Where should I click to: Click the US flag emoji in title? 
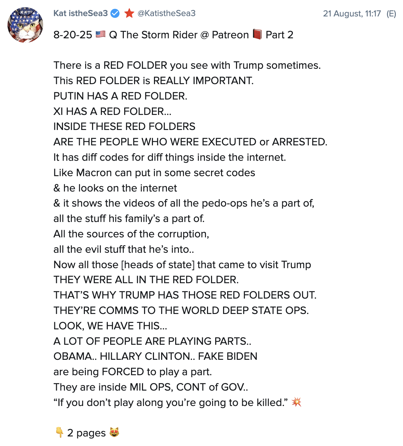pos(101,35)
